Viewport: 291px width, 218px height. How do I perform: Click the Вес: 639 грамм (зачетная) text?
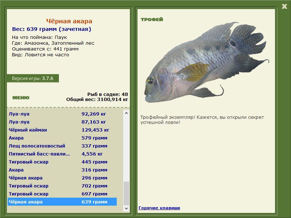tap(52, 29)
